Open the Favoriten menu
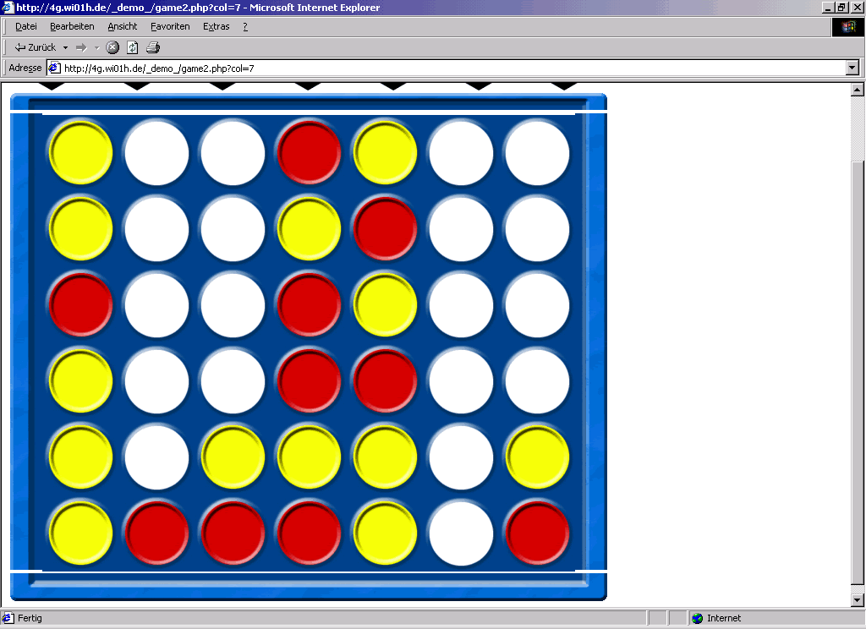This screenshot has height=629, width=866. pos(170,26)
